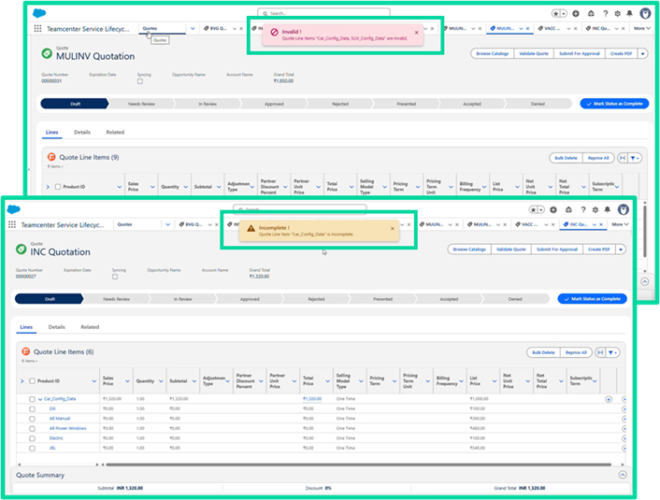The image size is (660, 500).
Task: Click Salesforce cloud logo in MULINV Quotation window
Action: pos(39,13)
